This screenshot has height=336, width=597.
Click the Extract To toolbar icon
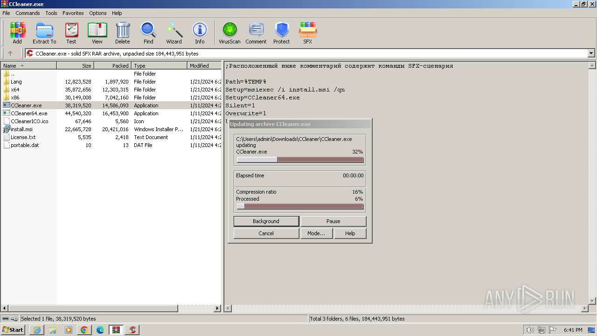(44, 33)
